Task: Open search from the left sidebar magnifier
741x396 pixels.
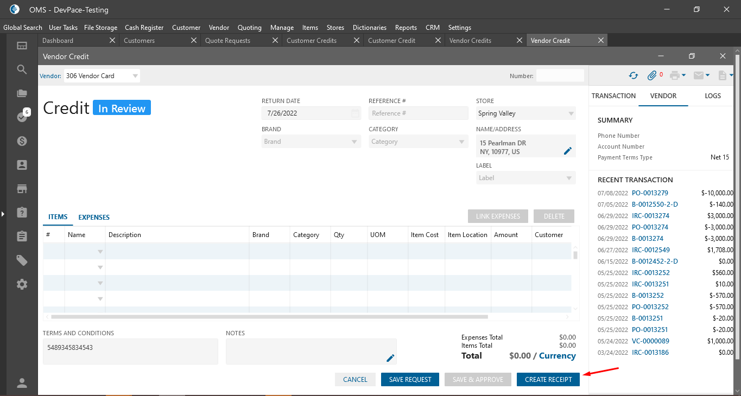Action: coord(22,69)
